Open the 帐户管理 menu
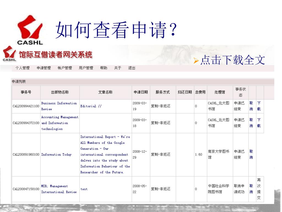Screen dimensions: 282x212 (x=65, y=68)
